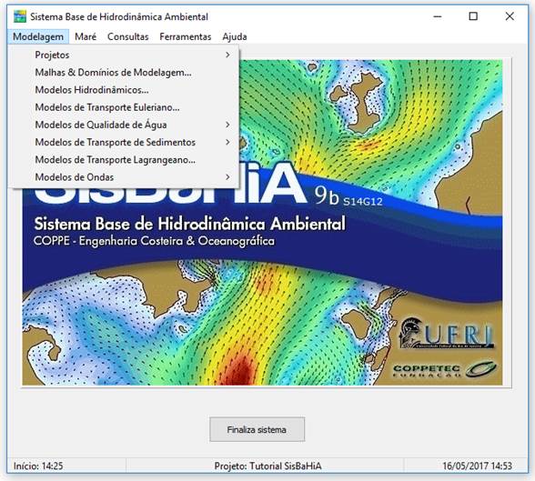Click the Projetos submenu arrow
Screen dimensions: 535x481
tap(227, 55)
